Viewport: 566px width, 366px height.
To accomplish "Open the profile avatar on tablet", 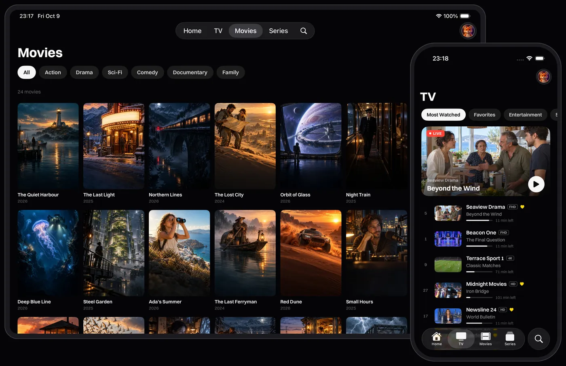I will click(x=468, y=31).
